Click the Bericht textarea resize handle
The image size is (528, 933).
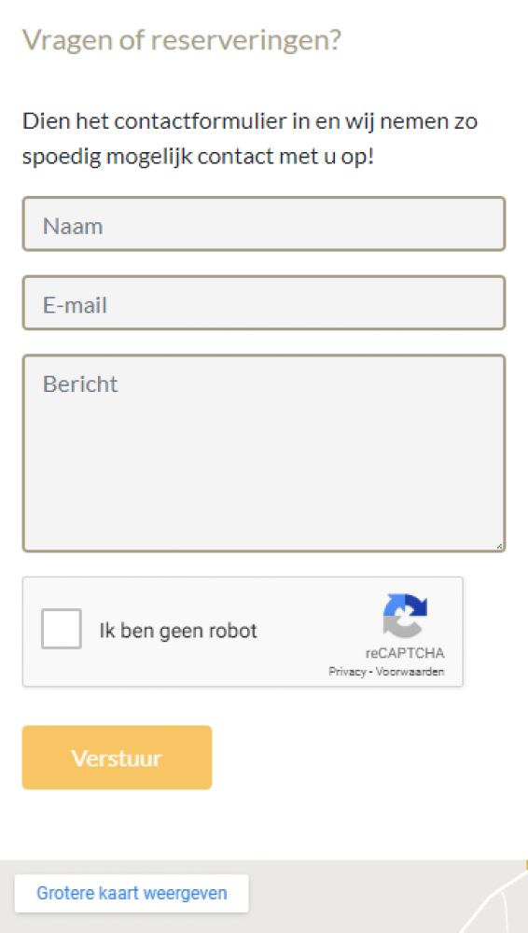click(499, 546)
